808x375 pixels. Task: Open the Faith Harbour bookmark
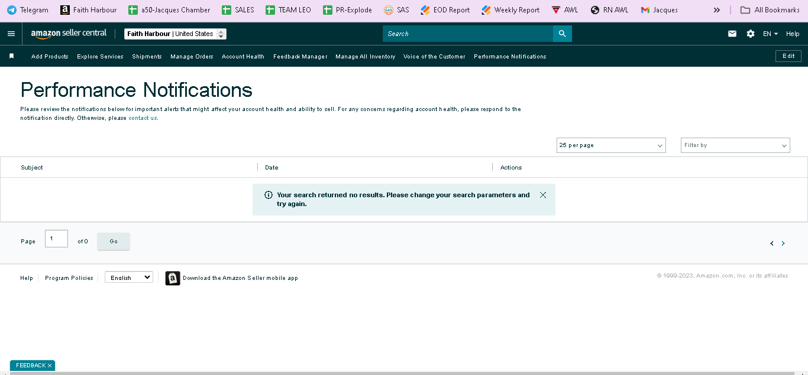pyautogui.click(x=89, y=10)
